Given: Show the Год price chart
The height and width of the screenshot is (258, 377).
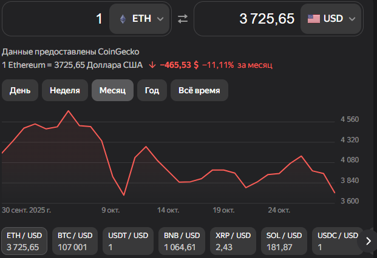Looking at the screenshot, I should [x=152, y=90].
